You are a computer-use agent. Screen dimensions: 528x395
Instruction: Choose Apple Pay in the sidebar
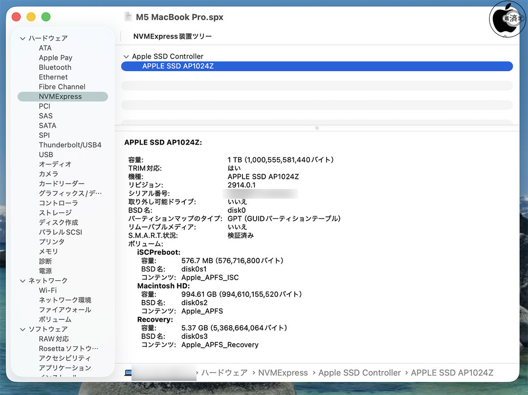pyautogui.click(x=55, y=58)
